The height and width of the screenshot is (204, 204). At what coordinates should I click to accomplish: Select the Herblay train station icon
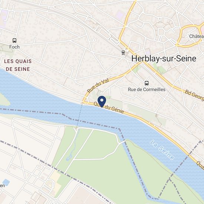click(x=123, y=53)
